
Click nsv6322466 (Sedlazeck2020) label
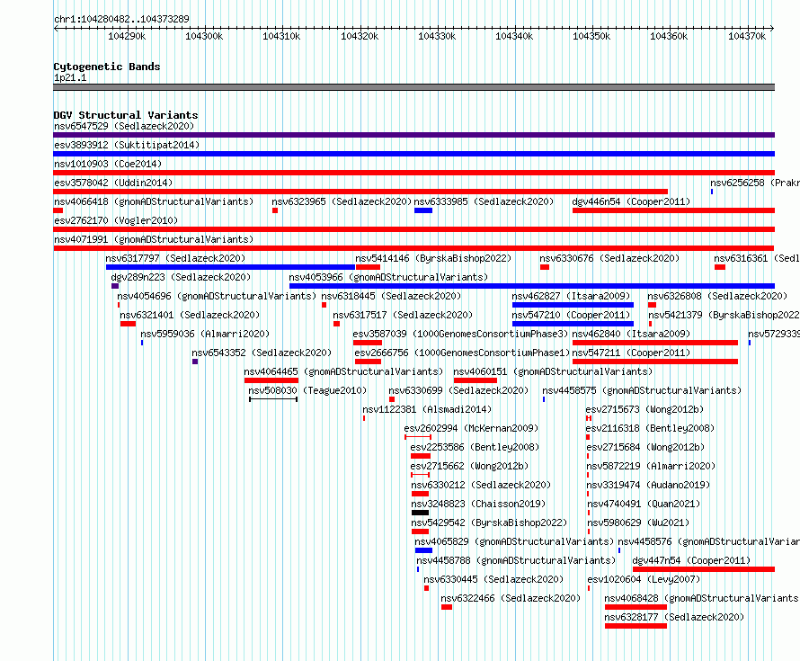click(511, 598)
